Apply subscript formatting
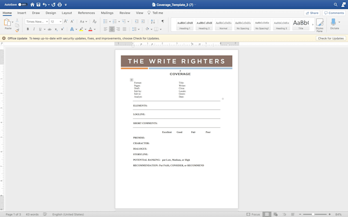 pos(56,29)
